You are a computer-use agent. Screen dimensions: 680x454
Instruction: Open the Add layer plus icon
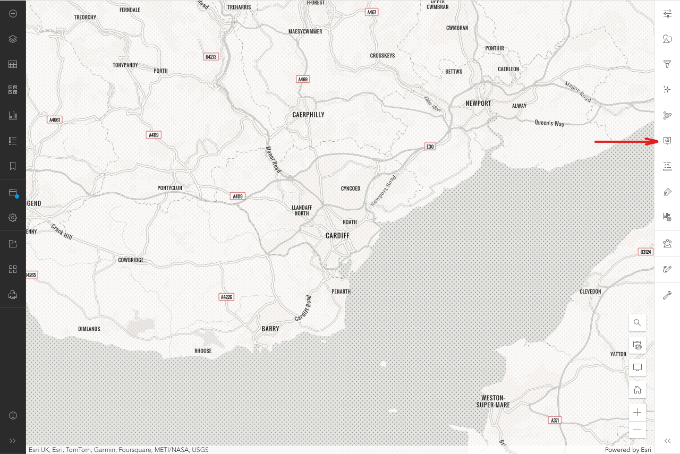pyautogui.click(x=13, y=13)
